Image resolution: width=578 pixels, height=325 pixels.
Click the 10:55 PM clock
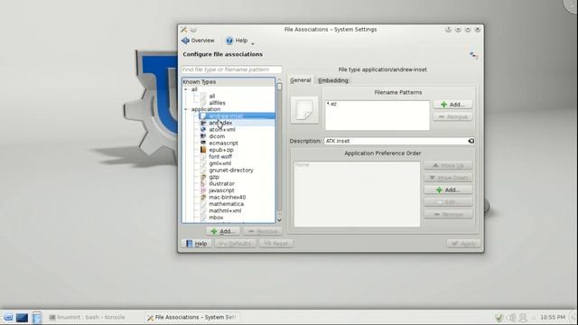click(553, 317)
